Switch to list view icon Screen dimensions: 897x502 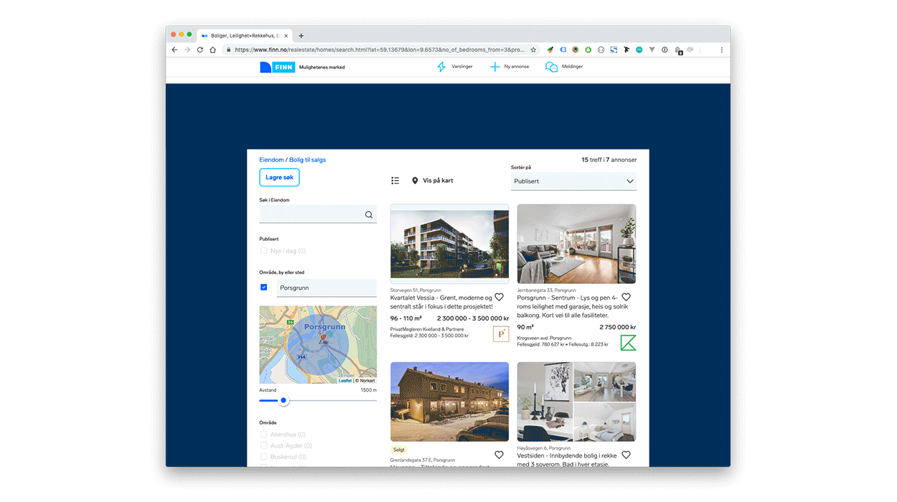[395, 181]
